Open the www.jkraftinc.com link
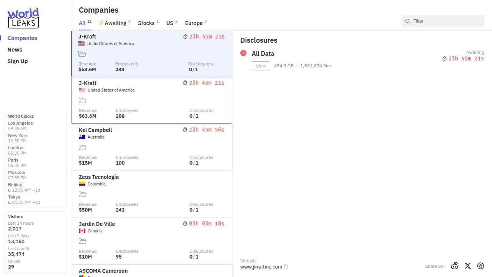492x277 pixels. [x=261, y=267]
